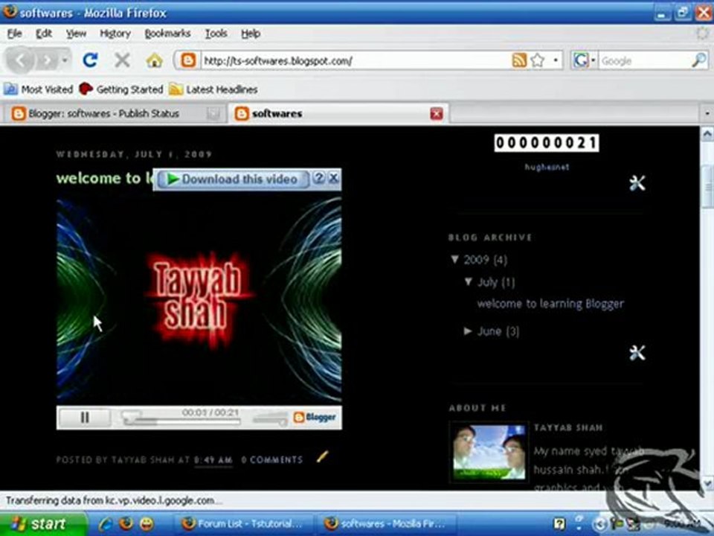
Task: Click the 000000021 visitor counter
Action: (546, 143)
